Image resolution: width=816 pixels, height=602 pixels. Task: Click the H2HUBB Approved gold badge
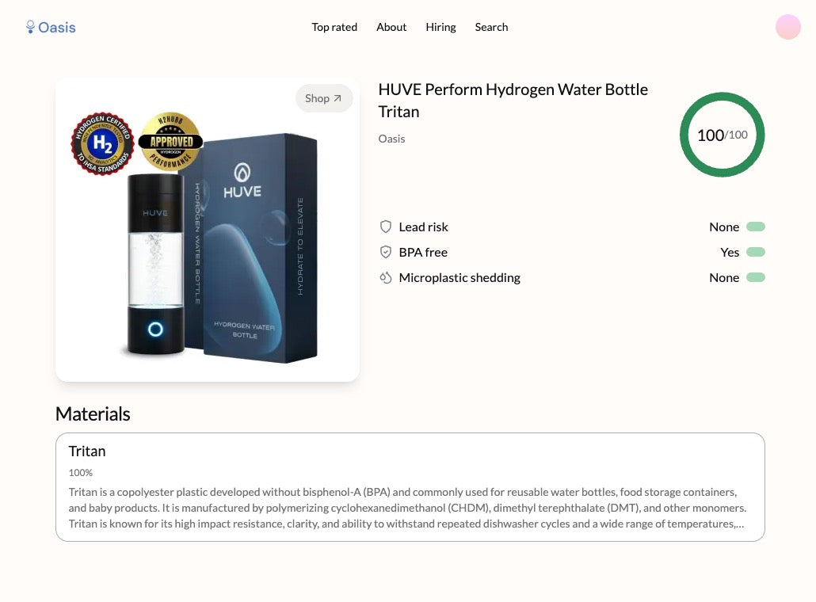coord(170,143)
